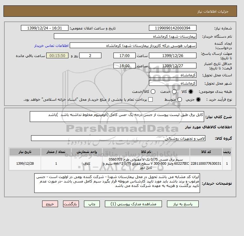This screenshot has height=236, width=244.
Task: Open اطلاعات تماس خریدار link
Action: 51,46
